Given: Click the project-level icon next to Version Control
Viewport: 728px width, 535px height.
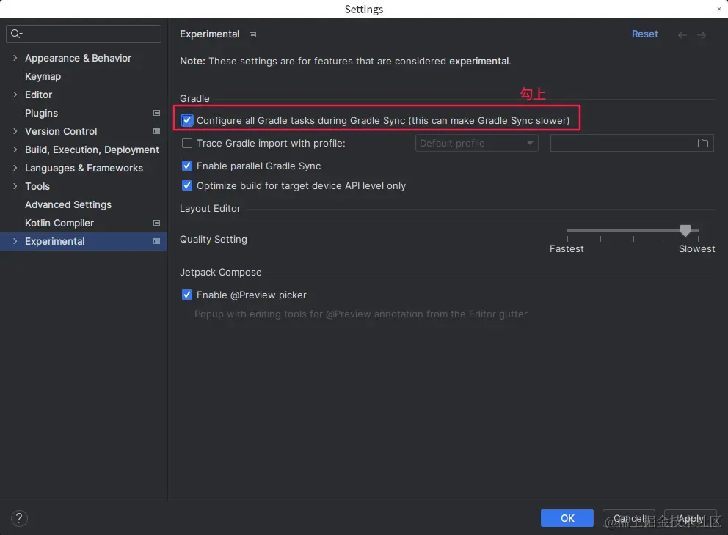Looking at the screenshot, I should 156,131.
